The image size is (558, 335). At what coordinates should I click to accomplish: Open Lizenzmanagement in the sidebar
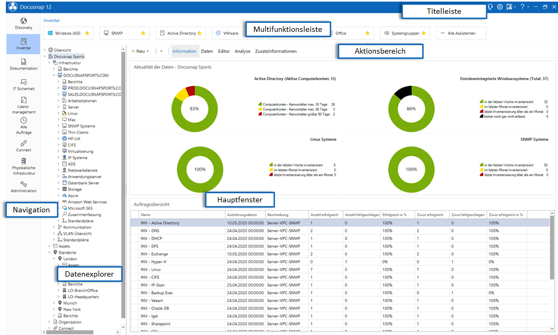tap(23, 105)
